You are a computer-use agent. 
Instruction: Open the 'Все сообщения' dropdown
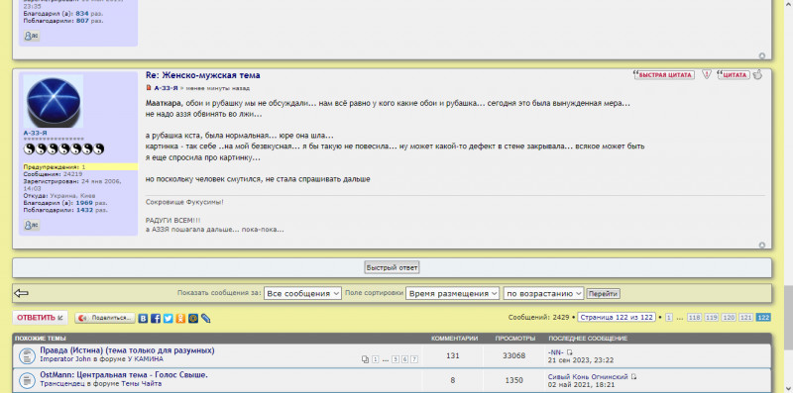point(302,293)
